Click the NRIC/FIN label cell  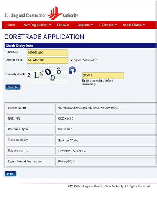coord(30,119)
